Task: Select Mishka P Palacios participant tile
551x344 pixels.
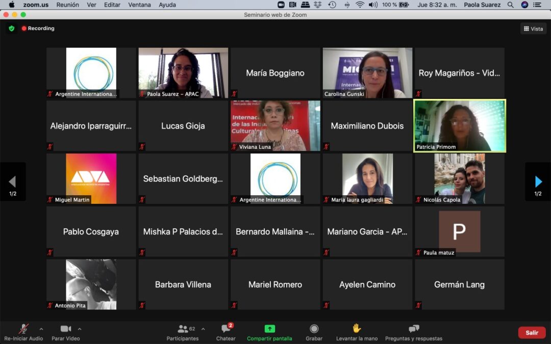Action: pyautogui.click(x=183, y=231)
